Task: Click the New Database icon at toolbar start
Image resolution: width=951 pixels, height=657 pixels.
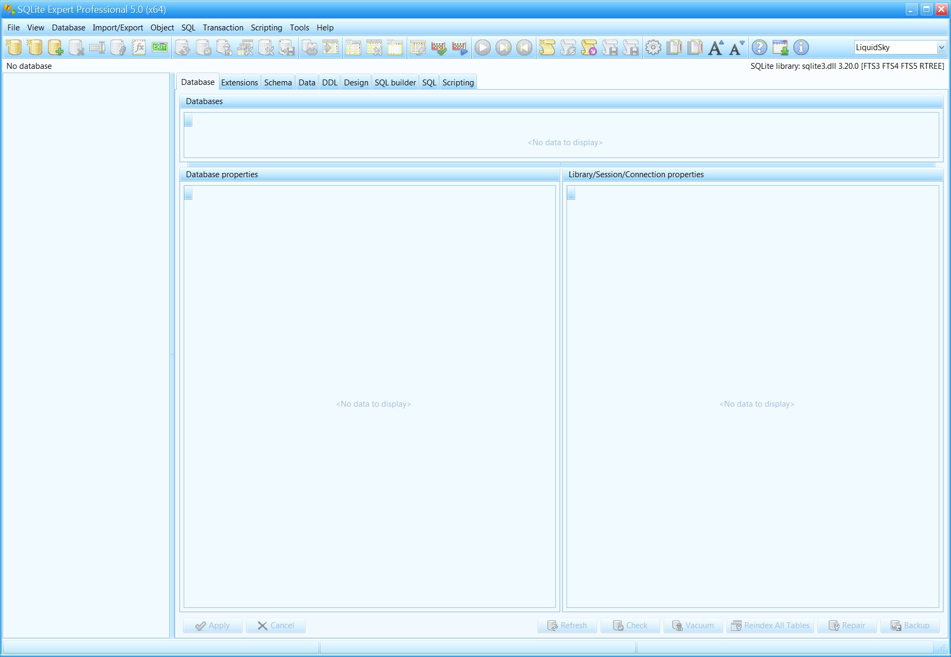Action: tap(14, 48)
